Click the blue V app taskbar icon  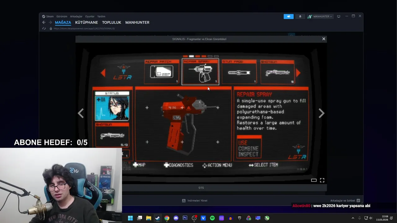203,218
